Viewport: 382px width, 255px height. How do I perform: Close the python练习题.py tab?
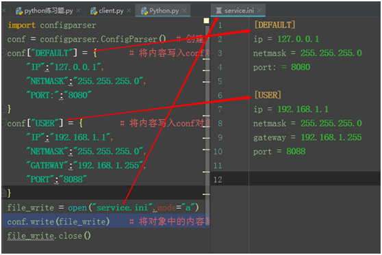click(78, 11)
